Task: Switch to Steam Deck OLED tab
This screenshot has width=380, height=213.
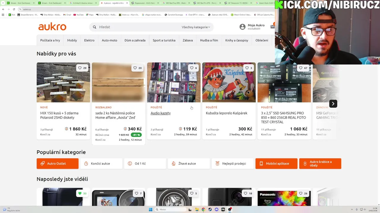Action: 265,3
